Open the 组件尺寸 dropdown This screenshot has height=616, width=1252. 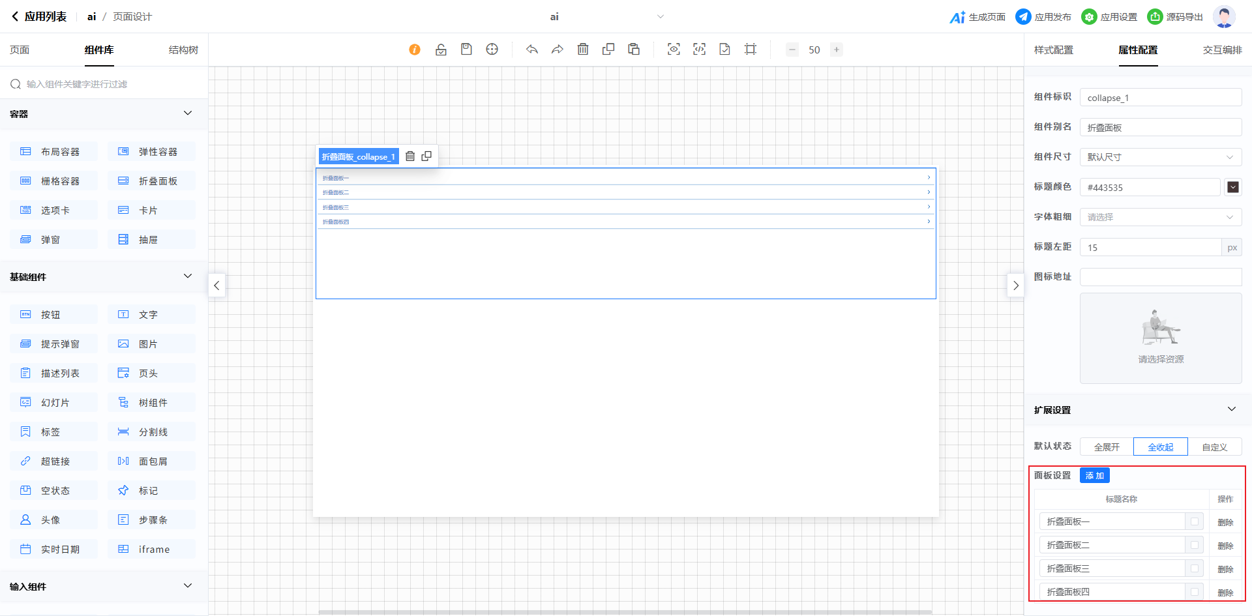click(1160, 157)
